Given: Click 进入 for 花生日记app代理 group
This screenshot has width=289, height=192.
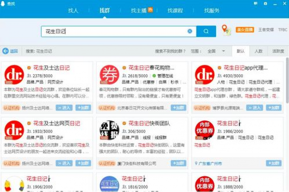Looking at the screenshot, I should [254, 108].
